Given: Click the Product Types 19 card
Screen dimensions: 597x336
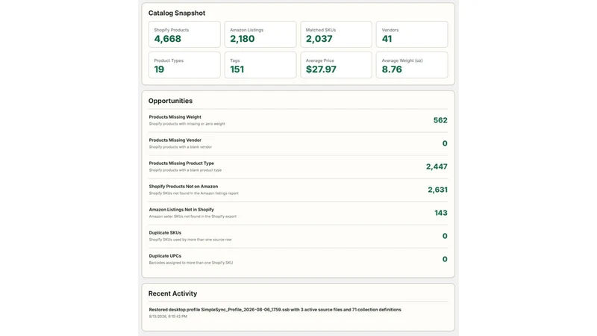Looking at the screenshot, I should 184,65.
